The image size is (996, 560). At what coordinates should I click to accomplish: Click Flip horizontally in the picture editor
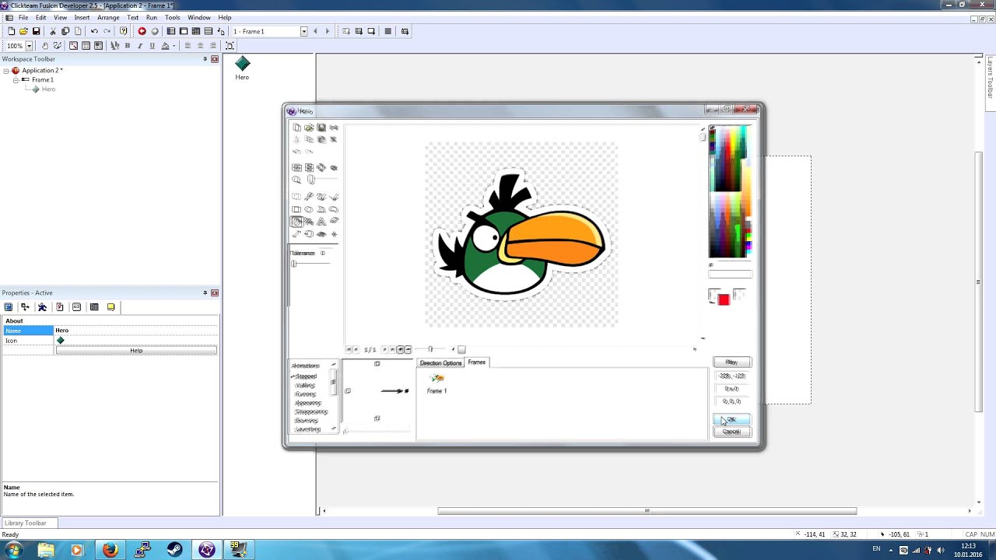point(296,167)
